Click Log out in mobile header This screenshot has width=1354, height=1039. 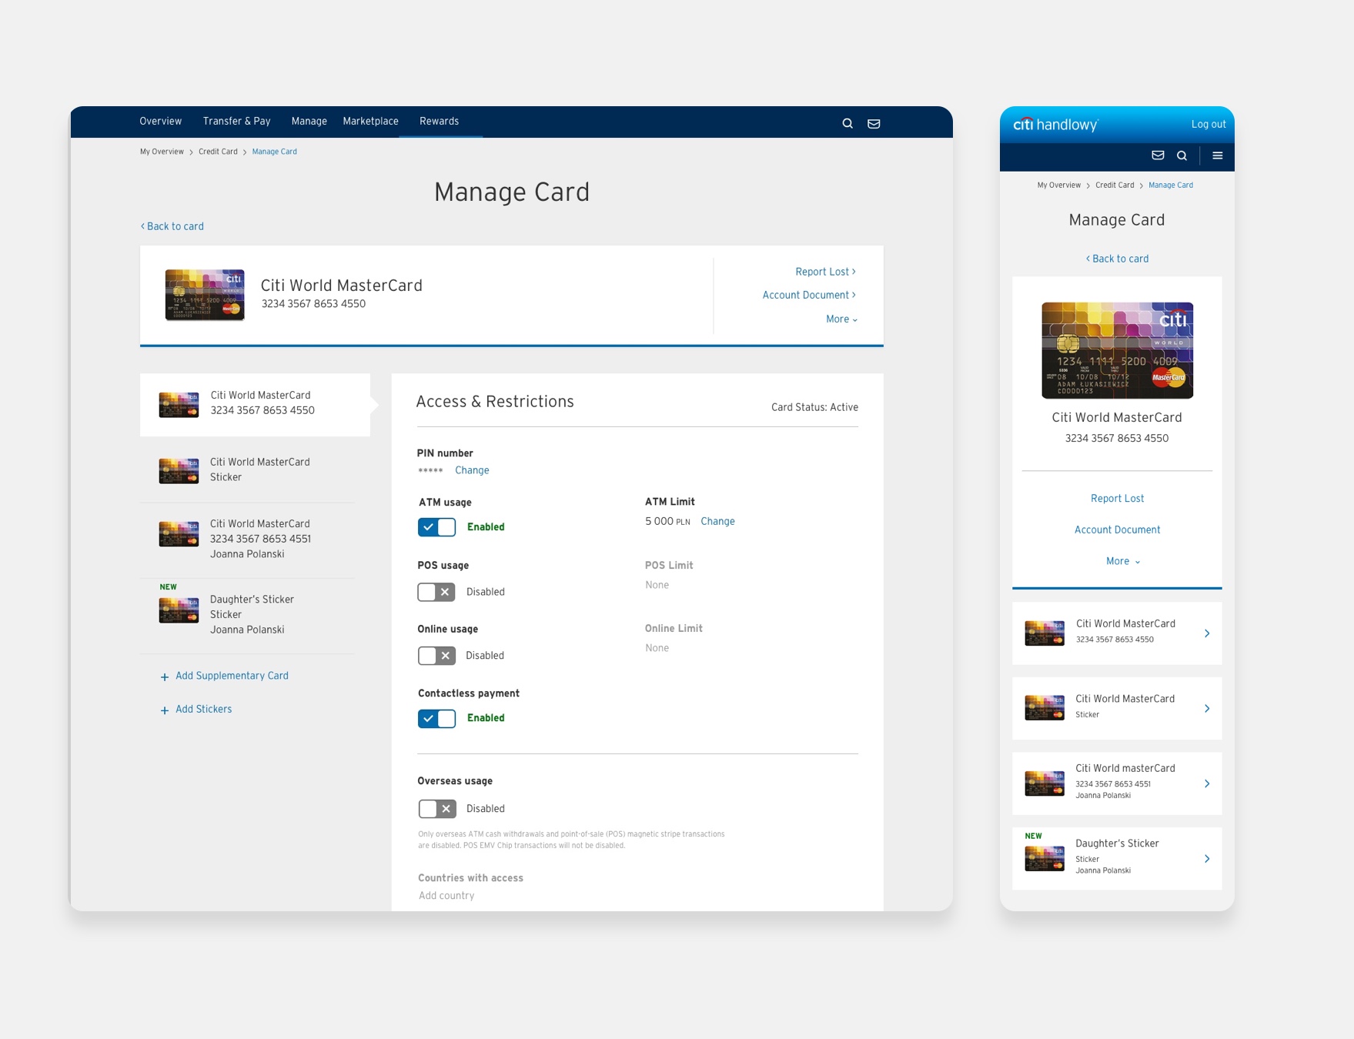coord(1209,124)
